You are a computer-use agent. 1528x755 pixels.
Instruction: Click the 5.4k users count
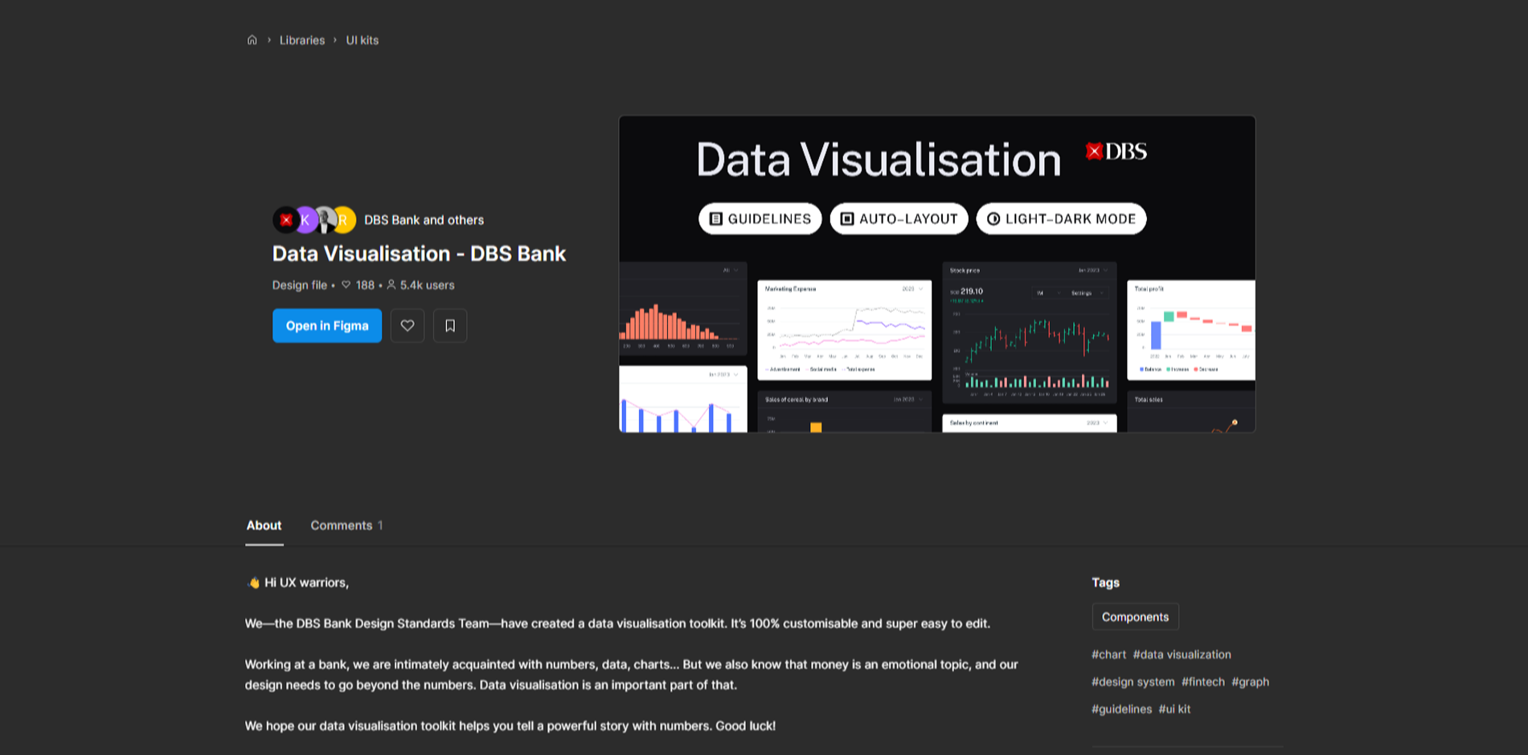[420, 285]
